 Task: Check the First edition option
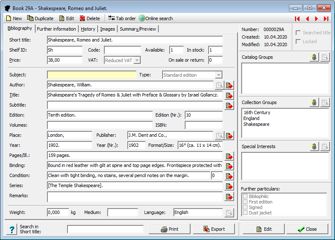click(245, 202)
